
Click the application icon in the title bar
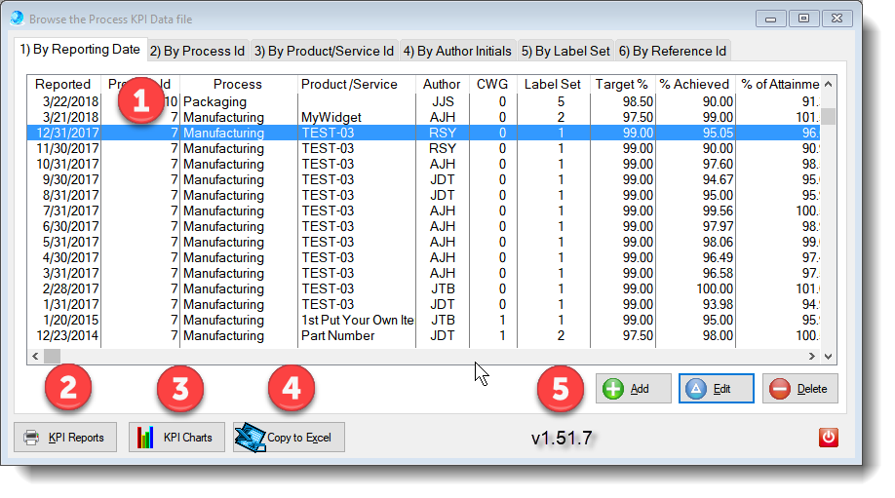17,19
